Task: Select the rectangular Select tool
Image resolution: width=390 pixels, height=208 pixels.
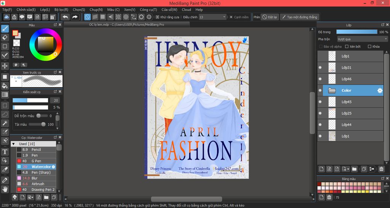Action: tap(5, 105)
